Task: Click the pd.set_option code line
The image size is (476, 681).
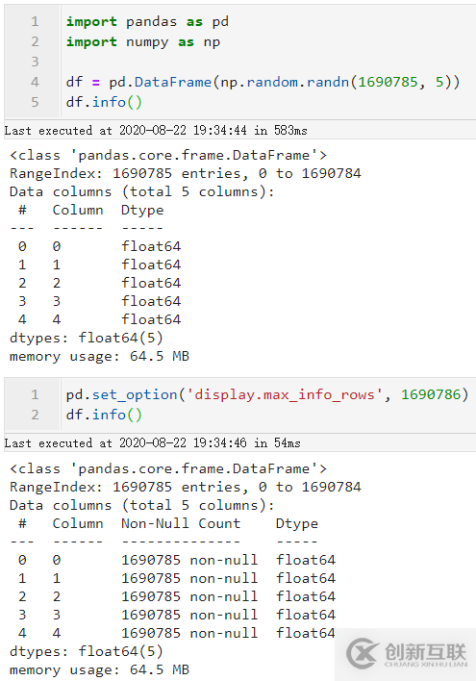Action: [267, 394]
